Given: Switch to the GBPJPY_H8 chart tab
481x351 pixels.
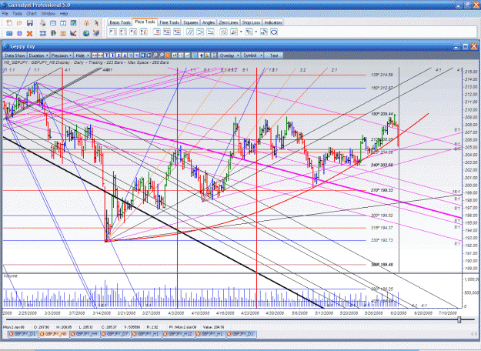Looking at the screenshot, I should tap(55, 334).
